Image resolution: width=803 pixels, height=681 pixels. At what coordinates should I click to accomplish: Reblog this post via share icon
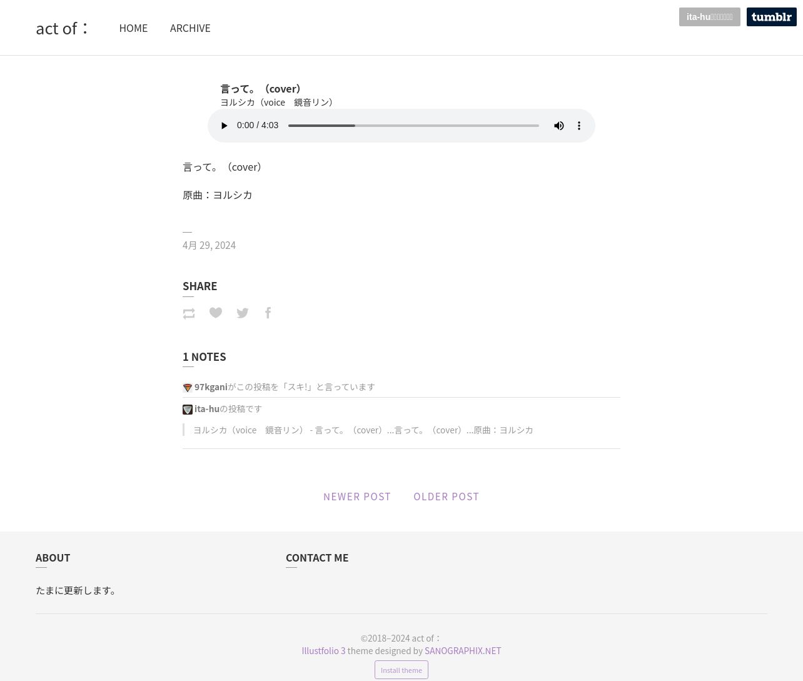click(x=189, y=313)
